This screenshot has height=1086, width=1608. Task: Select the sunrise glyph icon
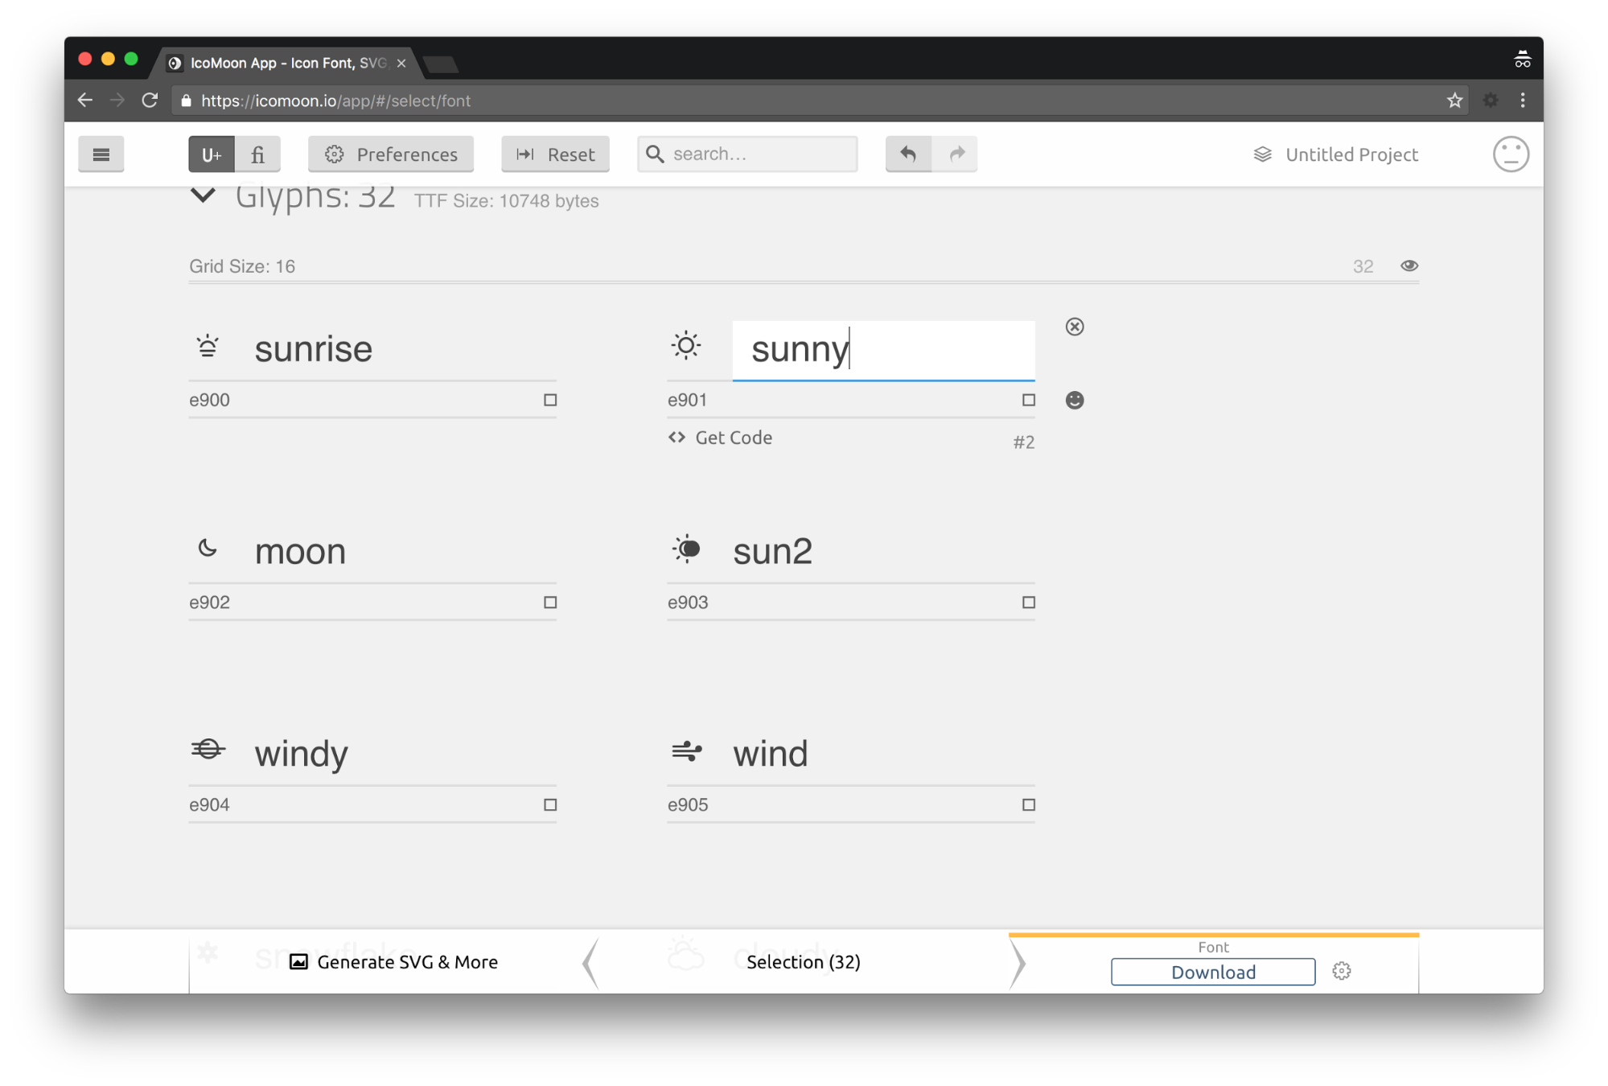[x=208, y=347]
